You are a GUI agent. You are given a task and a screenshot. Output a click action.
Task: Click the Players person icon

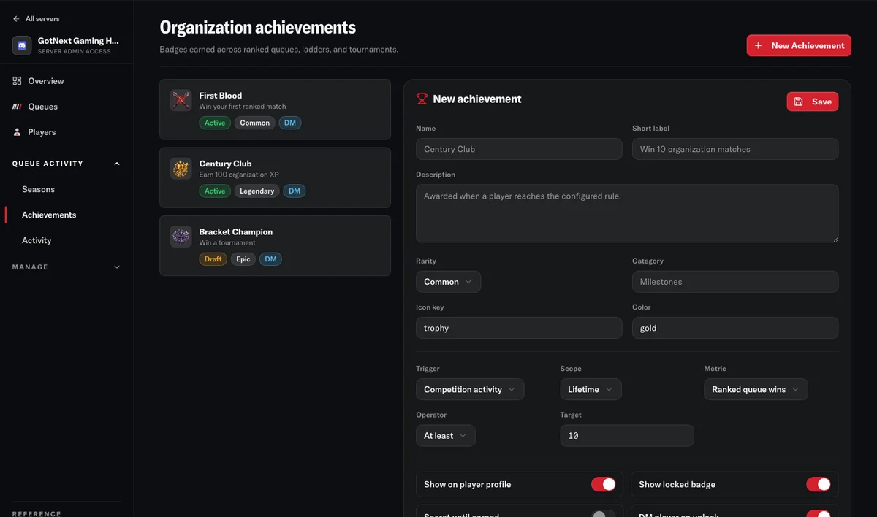click(18, 132)
